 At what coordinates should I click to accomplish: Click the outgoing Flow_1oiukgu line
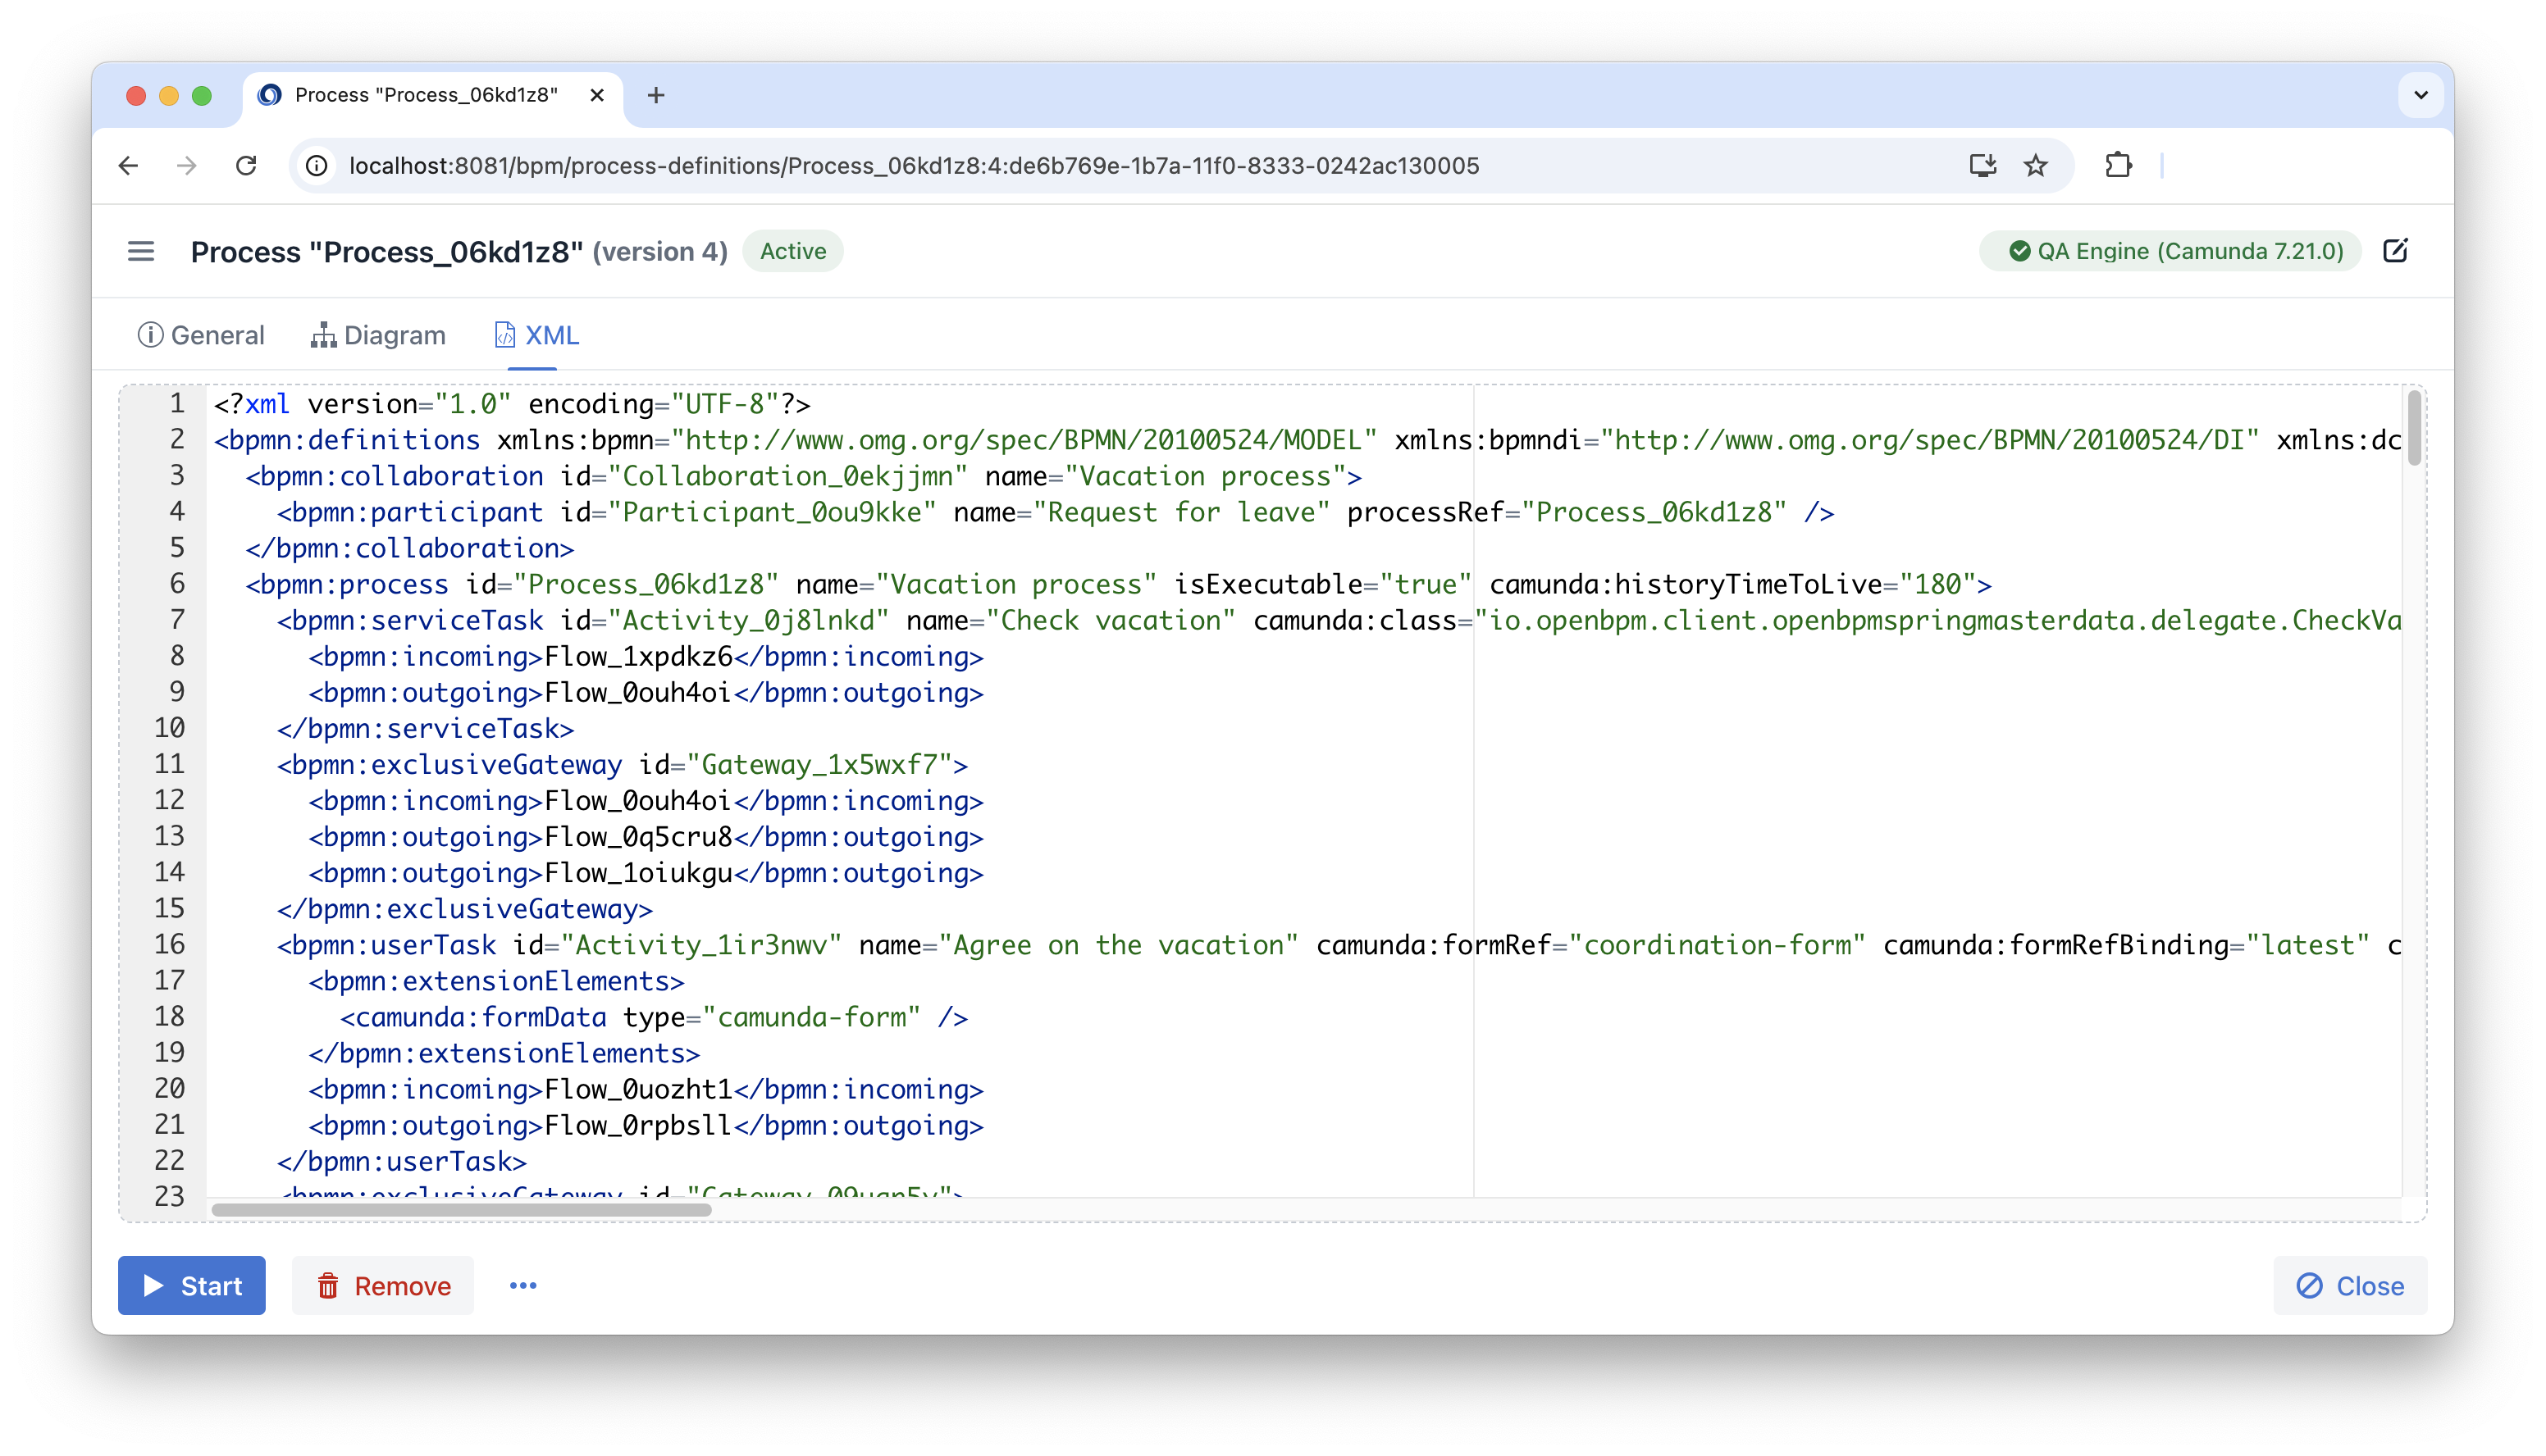(646, 873)
